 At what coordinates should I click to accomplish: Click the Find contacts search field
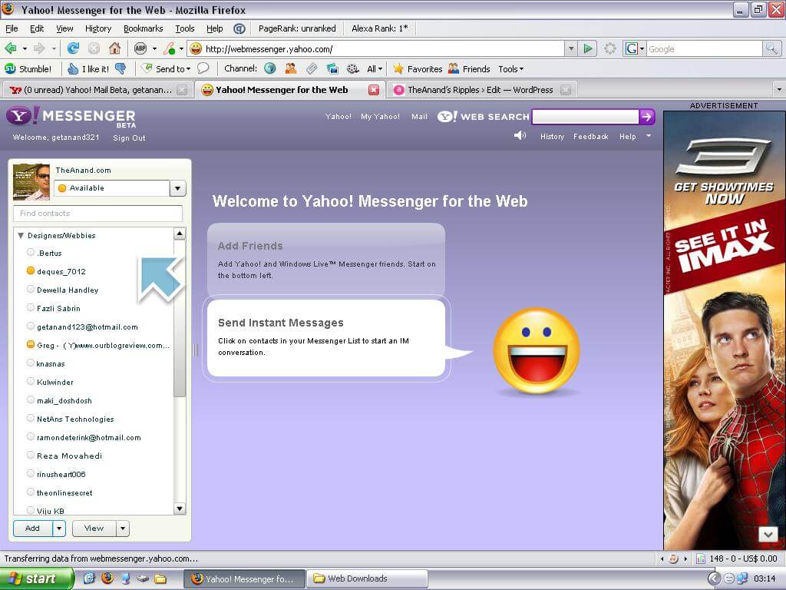pyautogui.click(x=97, y=214)
